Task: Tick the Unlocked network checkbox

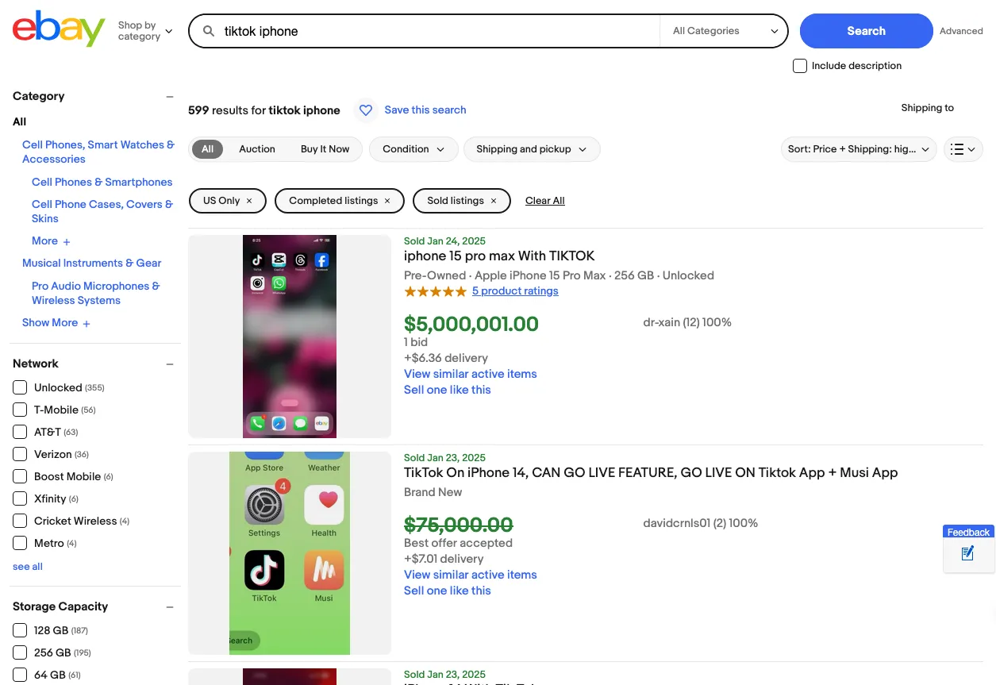Action: 20,387
